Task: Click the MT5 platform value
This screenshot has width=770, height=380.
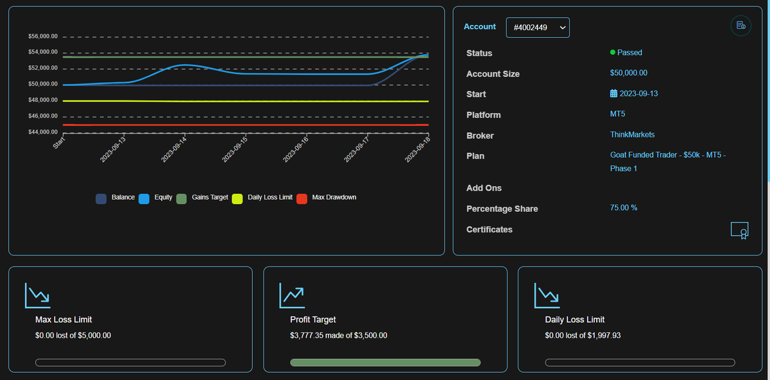Action: tap(617, 114)
